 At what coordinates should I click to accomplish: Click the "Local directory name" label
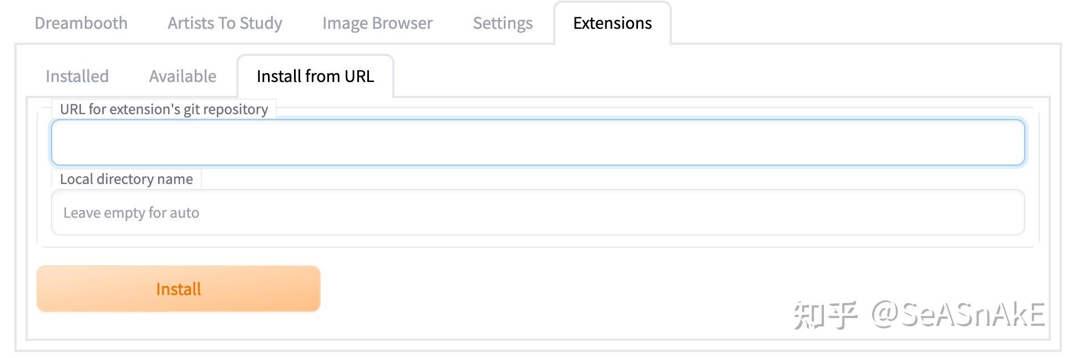(x=126, y=179)
